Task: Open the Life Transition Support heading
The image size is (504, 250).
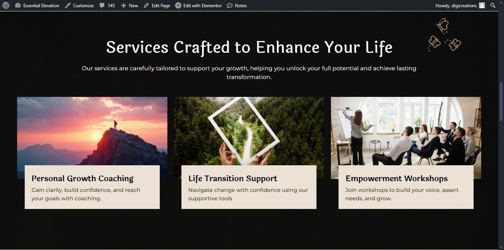Action: pos(233,179)
